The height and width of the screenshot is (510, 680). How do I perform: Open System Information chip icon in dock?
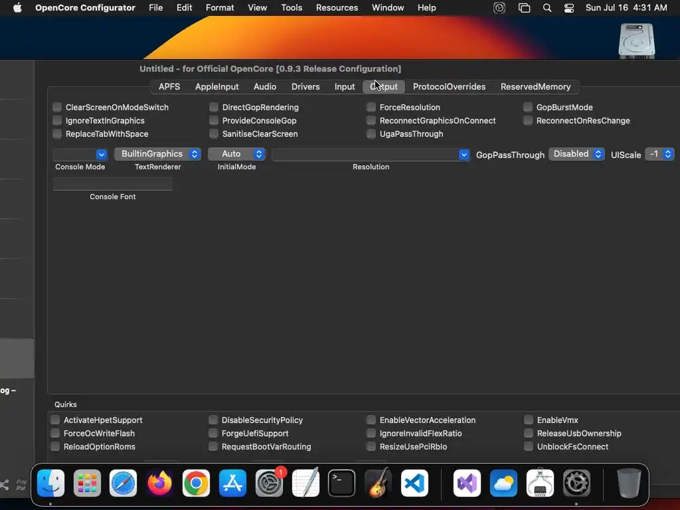[x=540, y=483]
